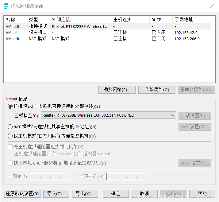Click 子网地址 column header

pyautogui.click(x=192, y=19)
